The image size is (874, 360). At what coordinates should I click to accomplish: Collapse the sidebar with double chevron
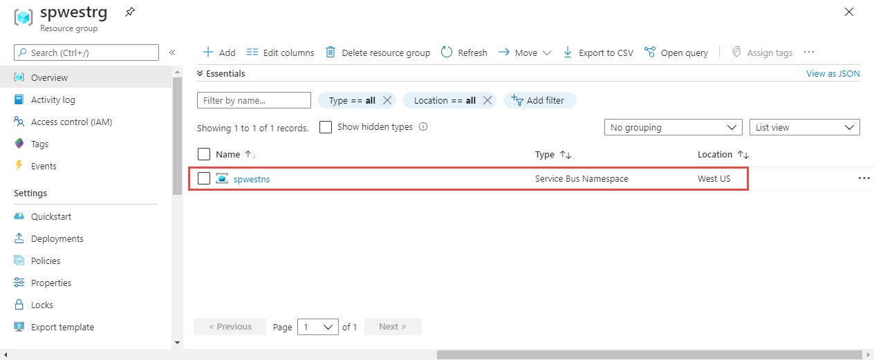point(172,53)
